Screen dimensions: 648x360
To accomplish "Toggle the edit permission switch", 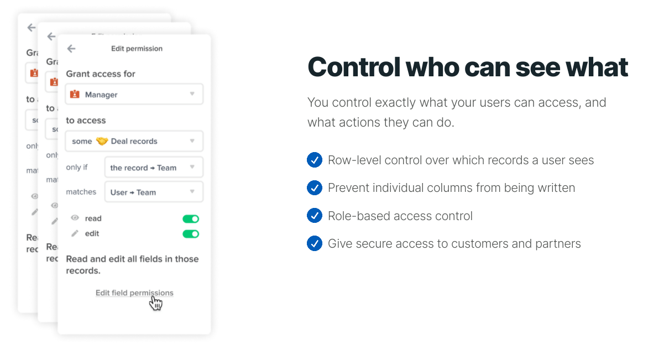I will coord(191,234).
